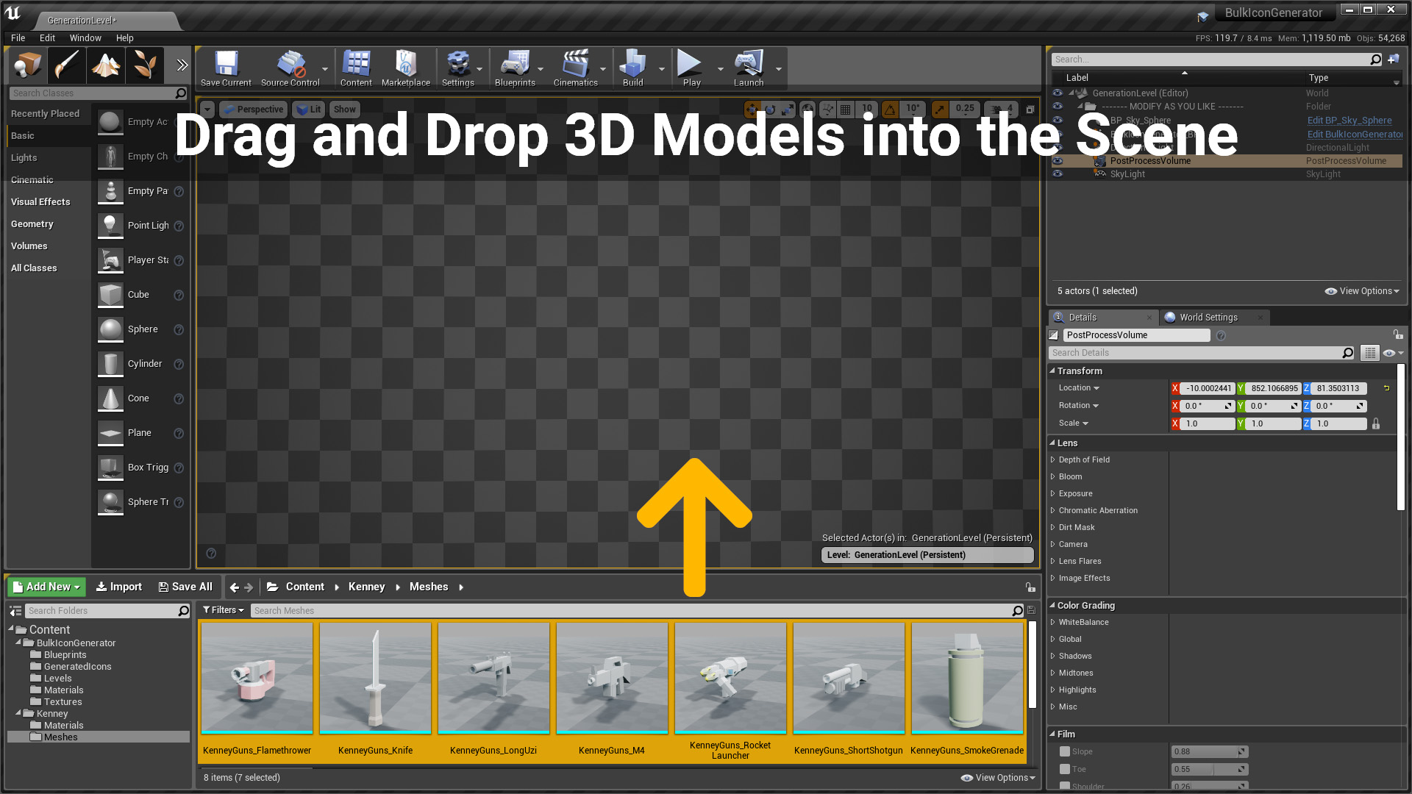Enable the Toe checkbox under Film
Viewport: 1412px width, 794px height.
(1065, 769)
